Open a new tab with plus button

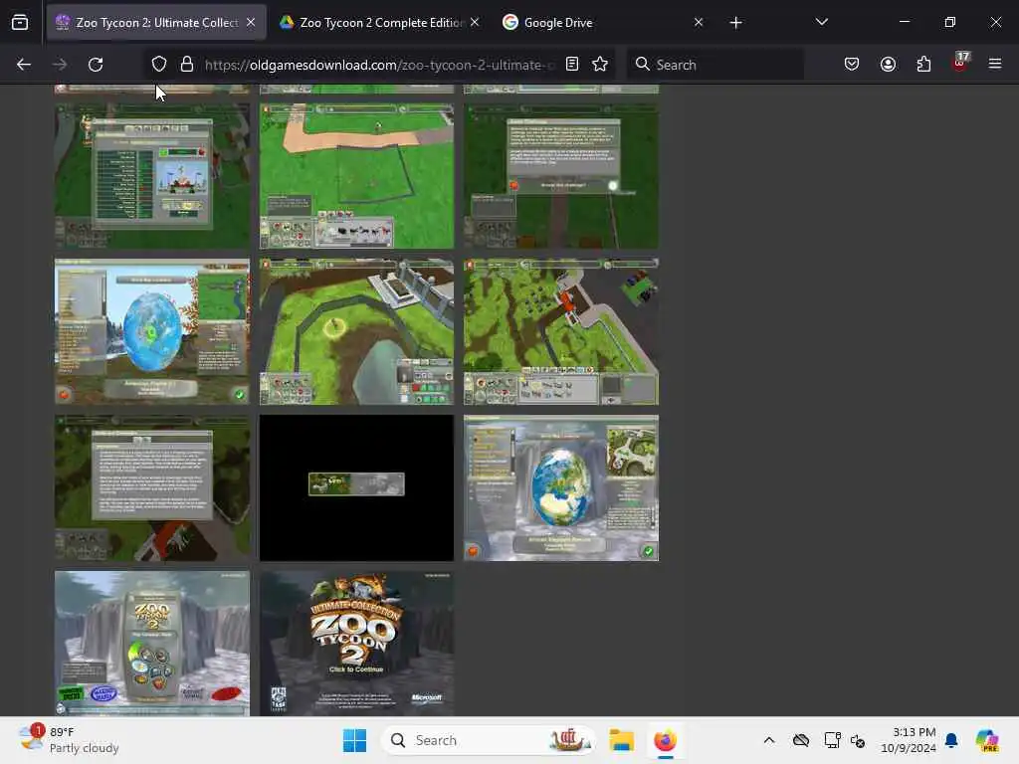click(735, 23)
